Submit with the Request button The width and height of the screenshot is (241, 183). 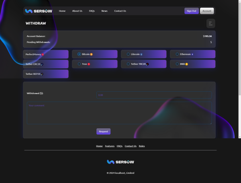[104, 132]
